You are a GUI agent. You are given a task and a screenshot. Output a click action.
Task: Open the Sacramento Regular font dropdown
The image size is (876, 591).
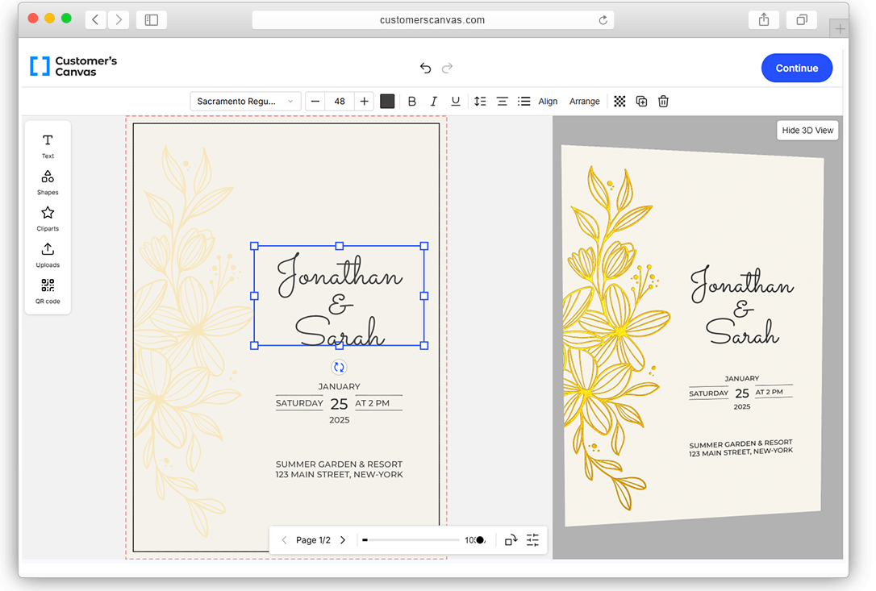pyautogui.click(x=246, y=102)
